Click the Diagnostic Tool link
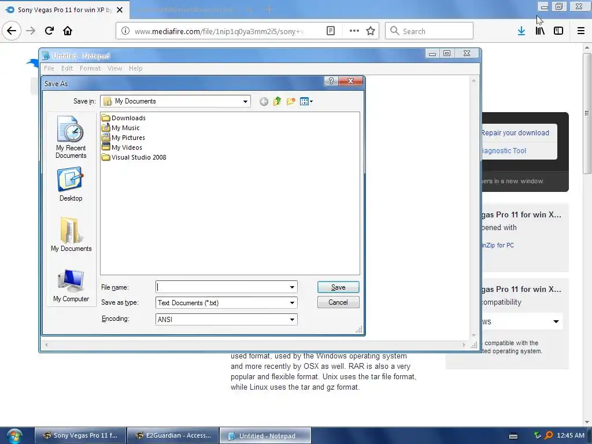This screenshot has height=444, width=592. 504,151
